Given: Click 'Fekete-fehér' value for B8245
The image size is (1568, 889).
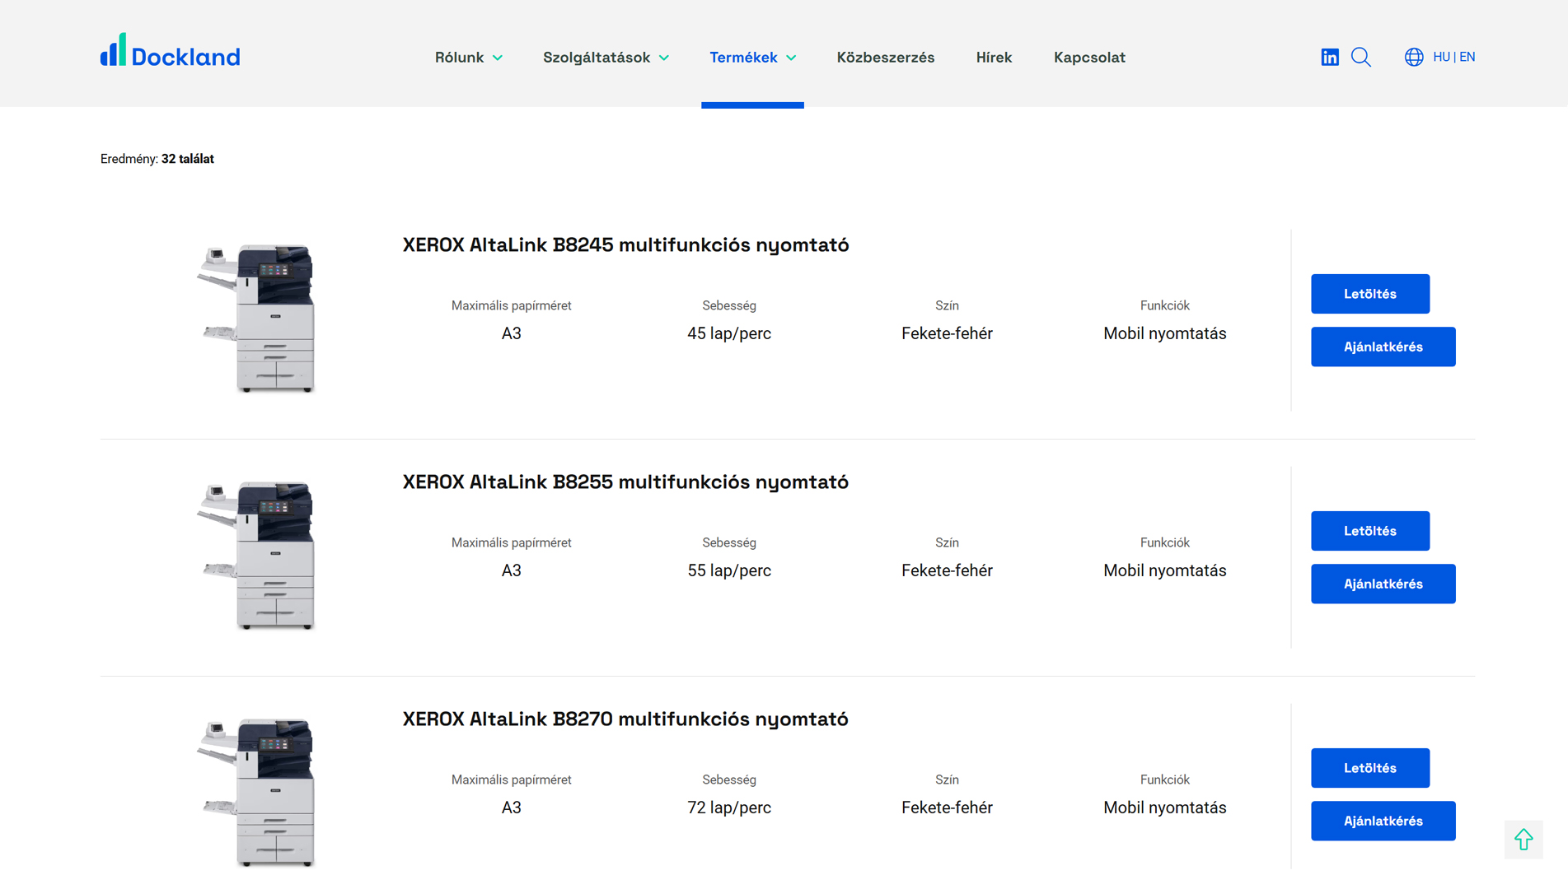Looking at the screenshot, I should pos(947,333).
